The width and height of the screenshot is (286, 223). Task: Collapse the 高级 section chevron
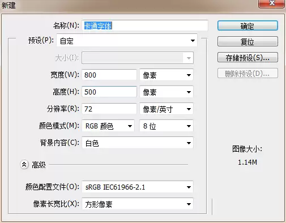(24, 165)
